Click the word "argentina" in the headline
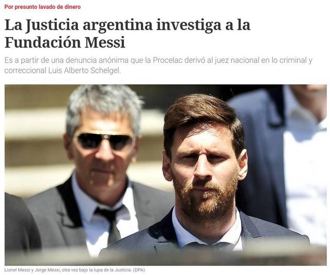Viewport: 330px width, 275px height. pyautogui.click(x=118, y=25)
